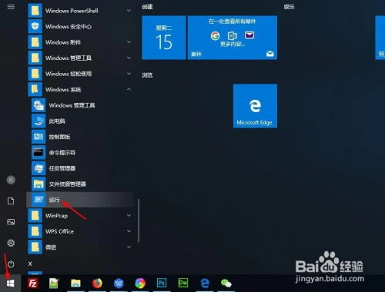Click the hamburger menu at top left
Screen dimensions: 385x292
11,7
